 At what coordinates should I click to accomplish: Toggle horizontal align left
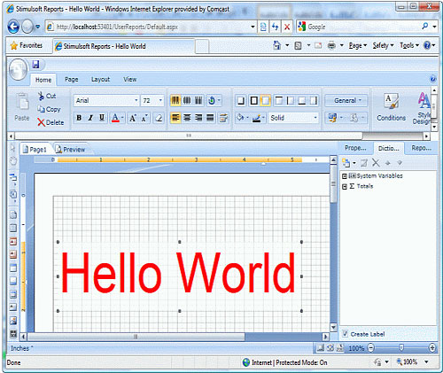point(175,118)
